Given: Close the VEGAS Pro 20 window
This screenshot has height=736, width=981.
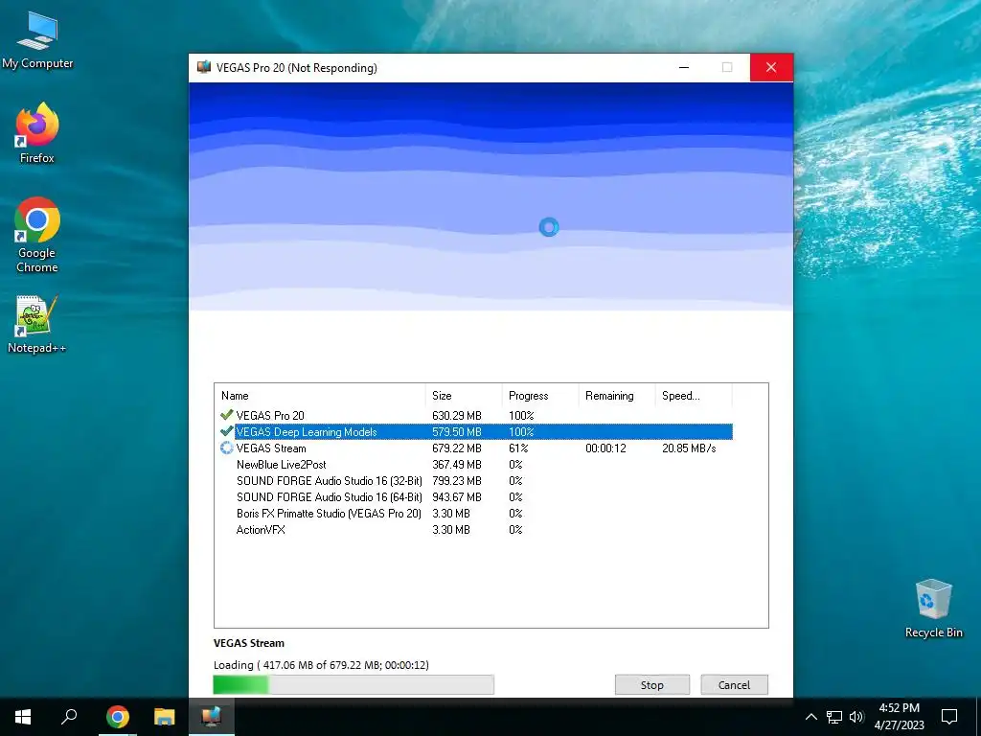Looking at the screenshot, I should (x=771, y=67).
